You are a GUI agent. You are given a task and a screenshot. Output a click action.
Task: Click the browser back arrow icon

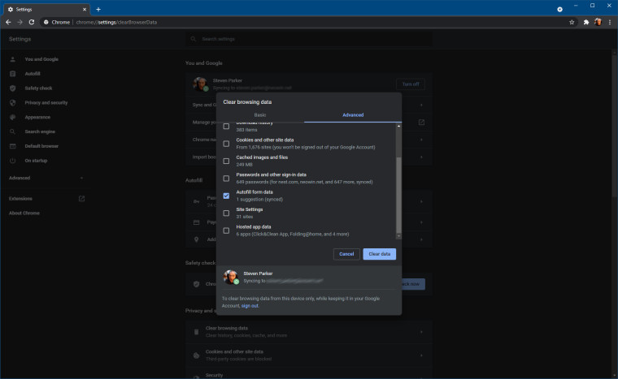[8, 22]
